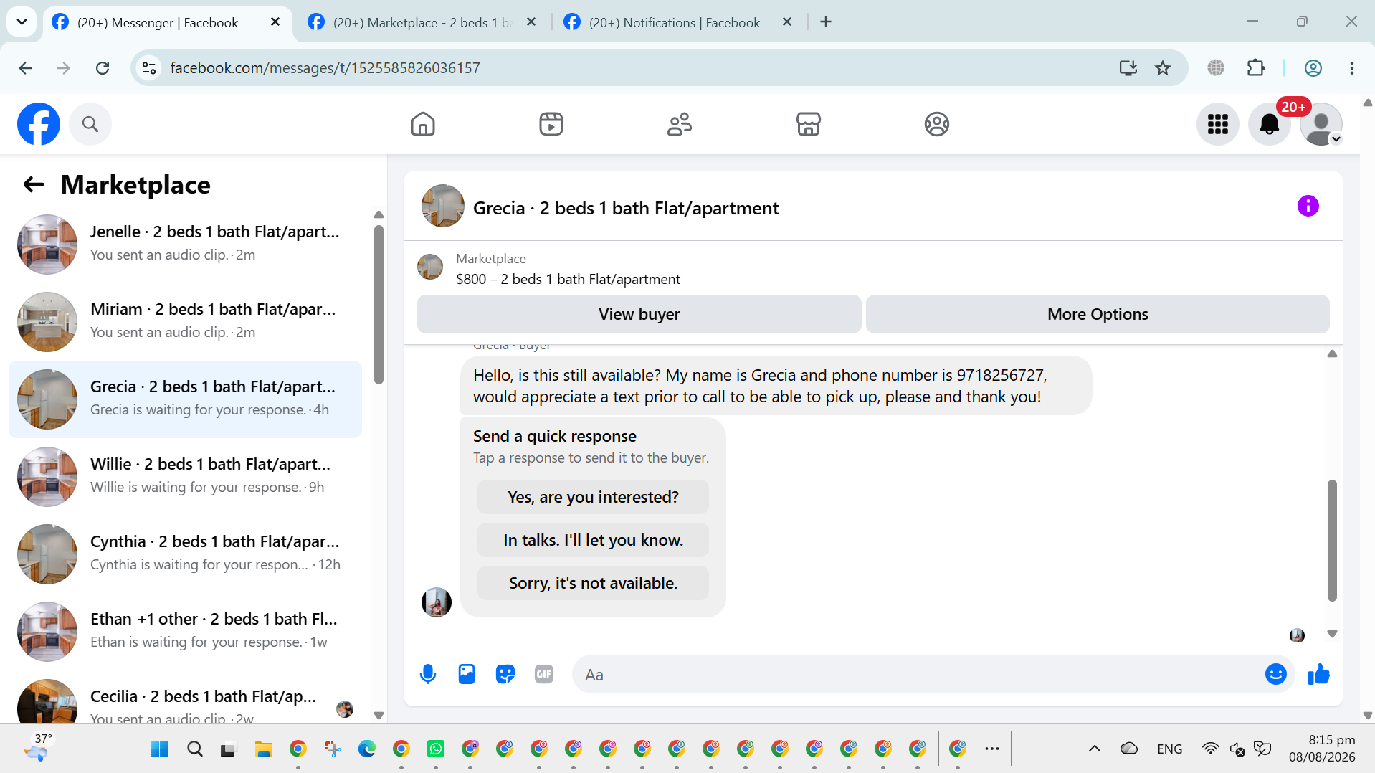Bookmark this page with star icon
This screenshot has width=1375, height=773.
coord(1163,68)
